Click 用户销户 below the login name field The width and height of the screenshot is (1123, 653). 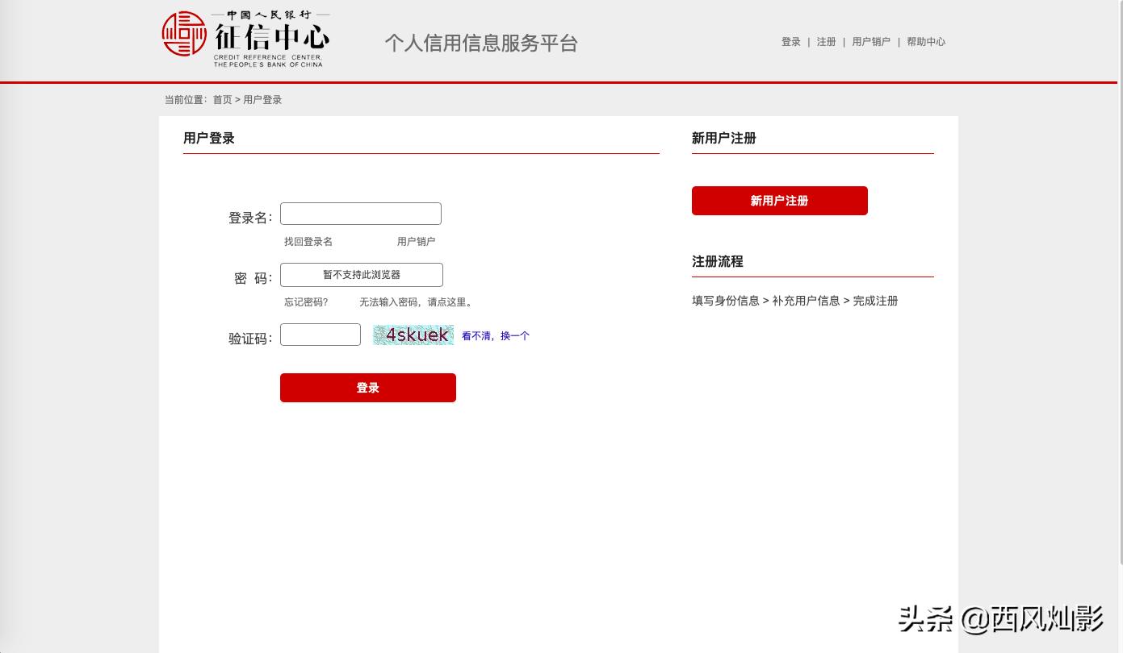[416, 241]
